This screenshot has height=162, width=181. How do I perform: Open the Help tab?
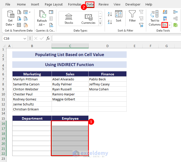149,5
